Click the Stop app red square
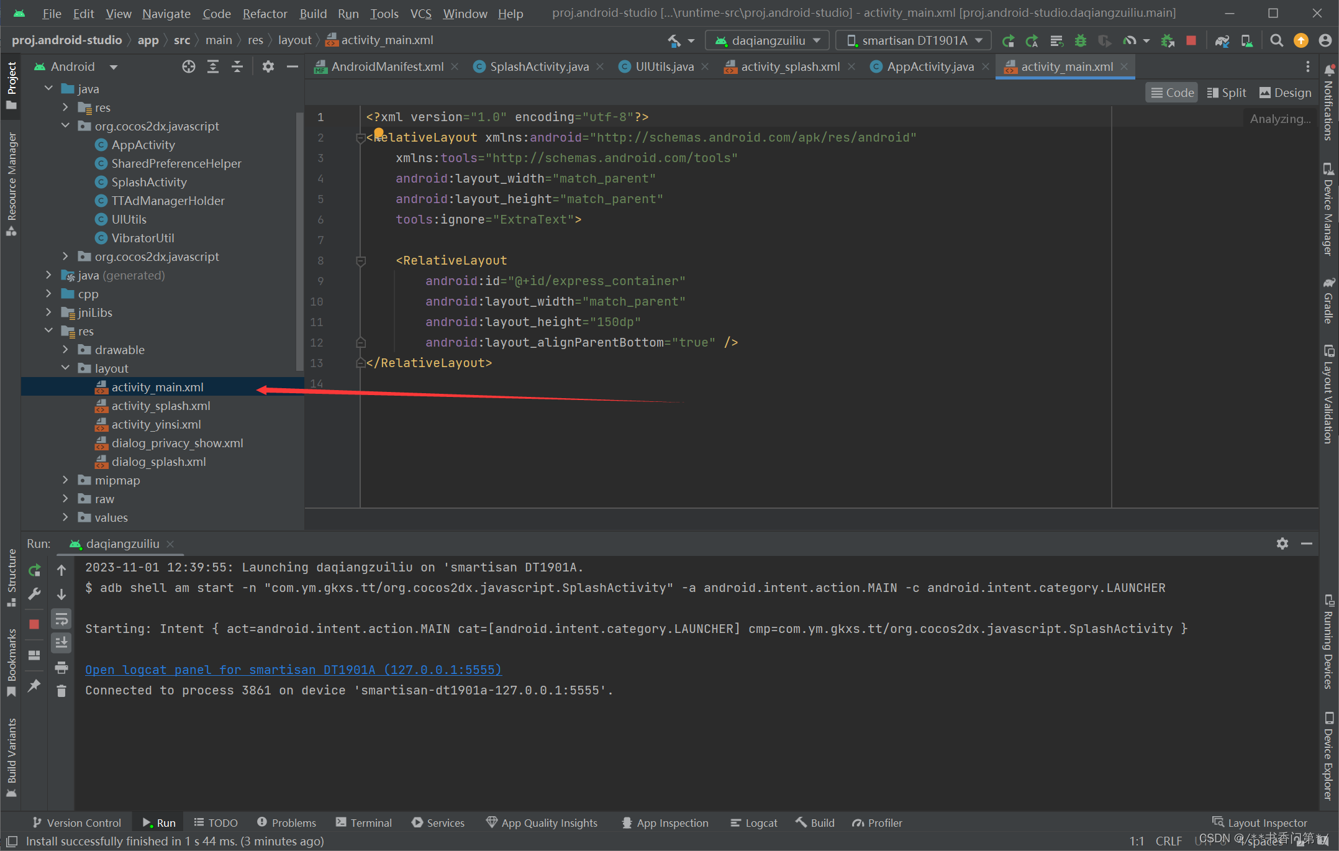Viewport: 1339px width, 851px height. point(1191,40)
